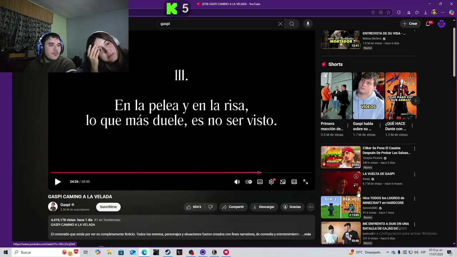Start voice search with microphone icon
457x257 pixels.
(308, 24)
